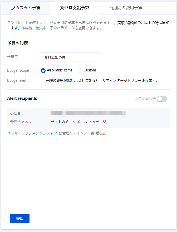
Task: Switch to the カスタム予算 tab
Action: tap(26, 8)
